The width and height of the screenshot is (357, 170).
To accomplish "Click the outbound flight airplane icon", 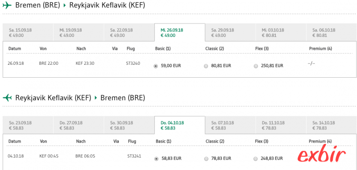I will click(x=7, y=6).
